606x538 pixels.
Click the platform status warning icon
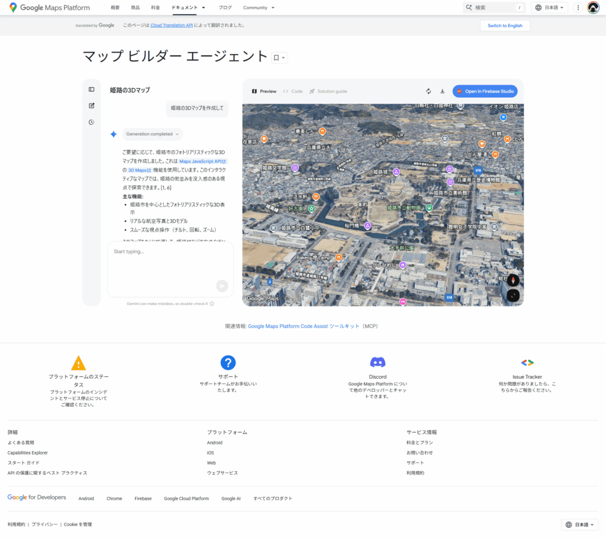[78, 362]
